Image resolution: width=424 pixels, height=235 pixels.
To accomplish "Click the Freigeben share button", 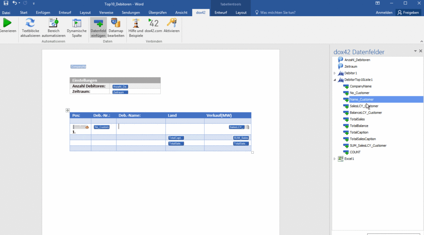I will pyautogui.click(x=408, y=13).
